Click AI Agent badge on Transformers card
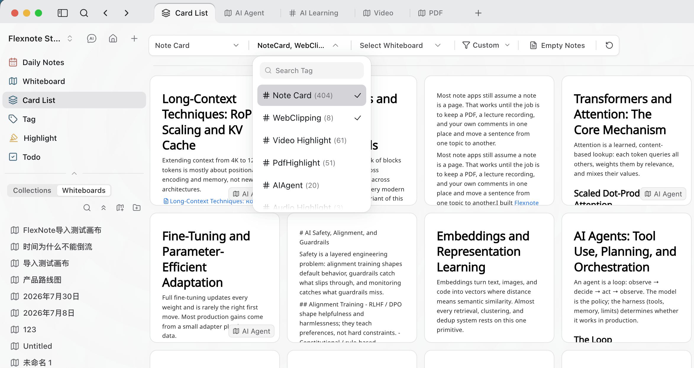Screen dimensions: 694x368 (664, 194)
